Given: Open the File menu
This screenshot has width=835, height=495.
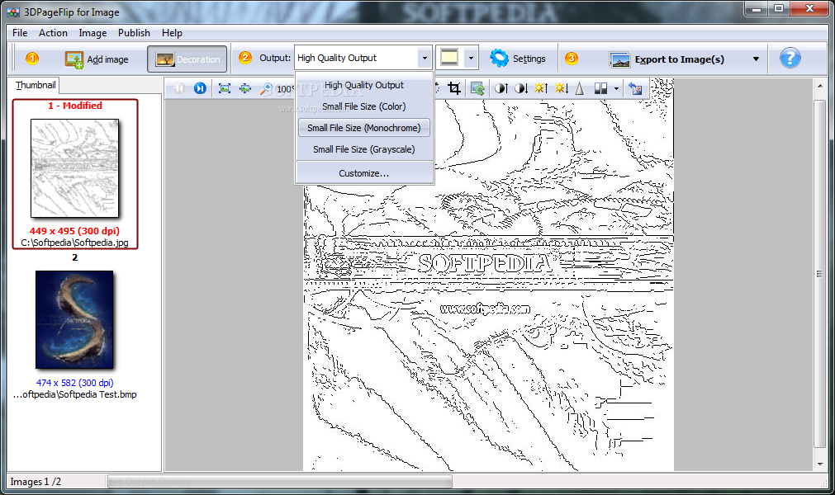Looking at the screenshot, I should [20, 33].
